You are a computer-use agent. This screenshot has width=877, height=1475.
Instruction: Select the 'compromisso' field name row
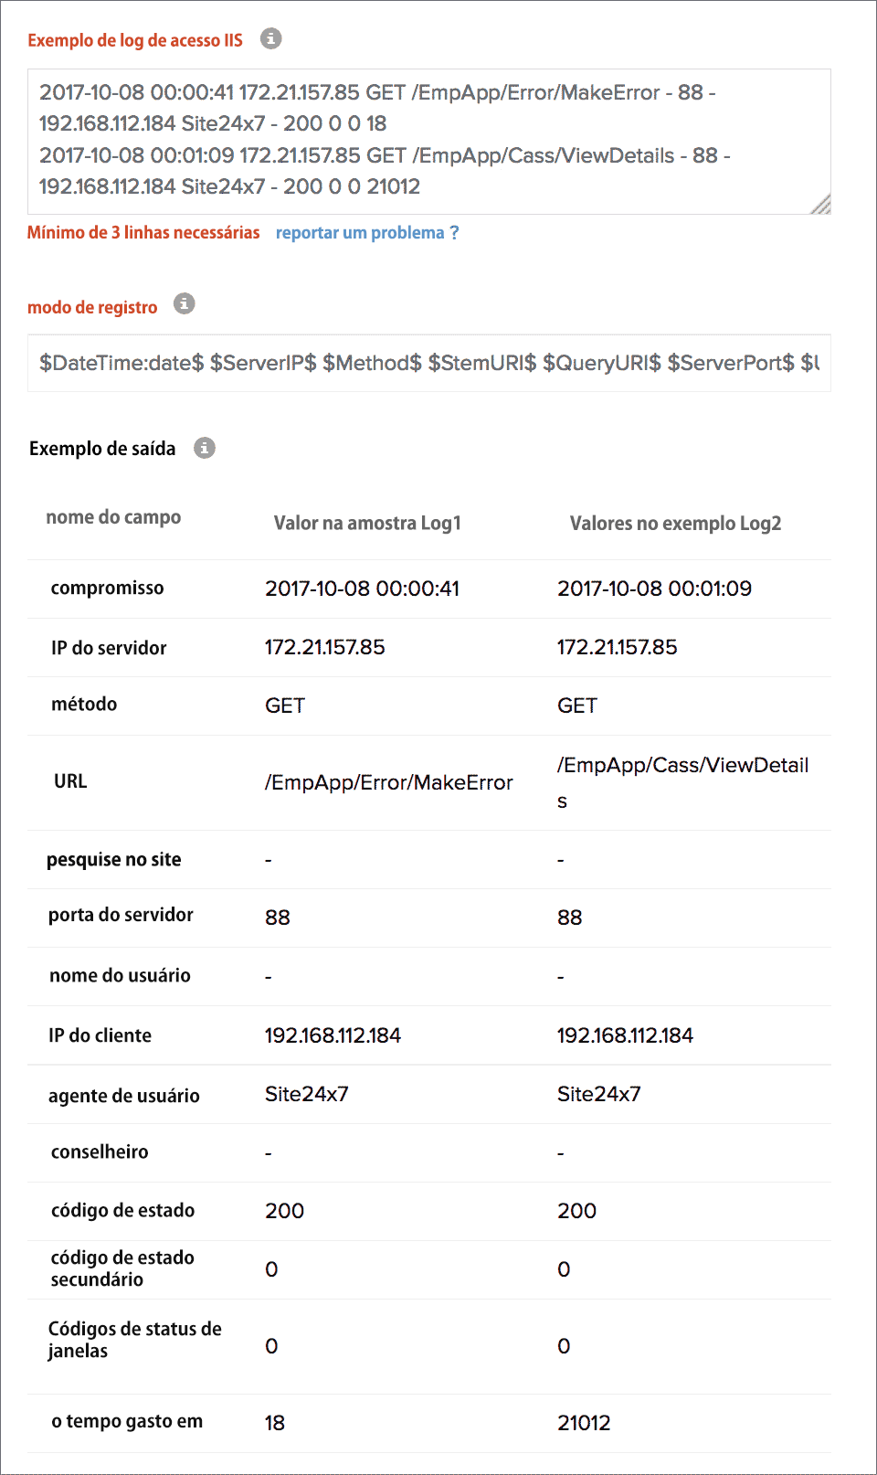107,588
